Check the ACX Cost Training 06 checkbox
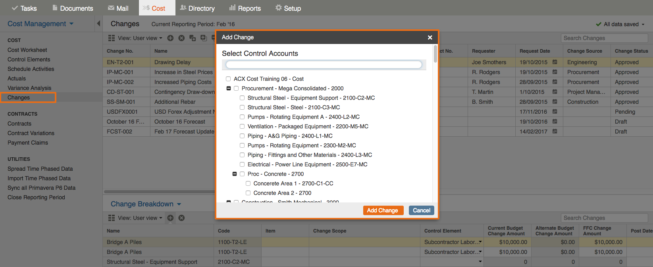653x267 pixels. (228, 79)
